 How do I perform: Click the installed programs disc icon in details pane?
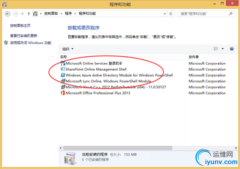tap(70, 159)
